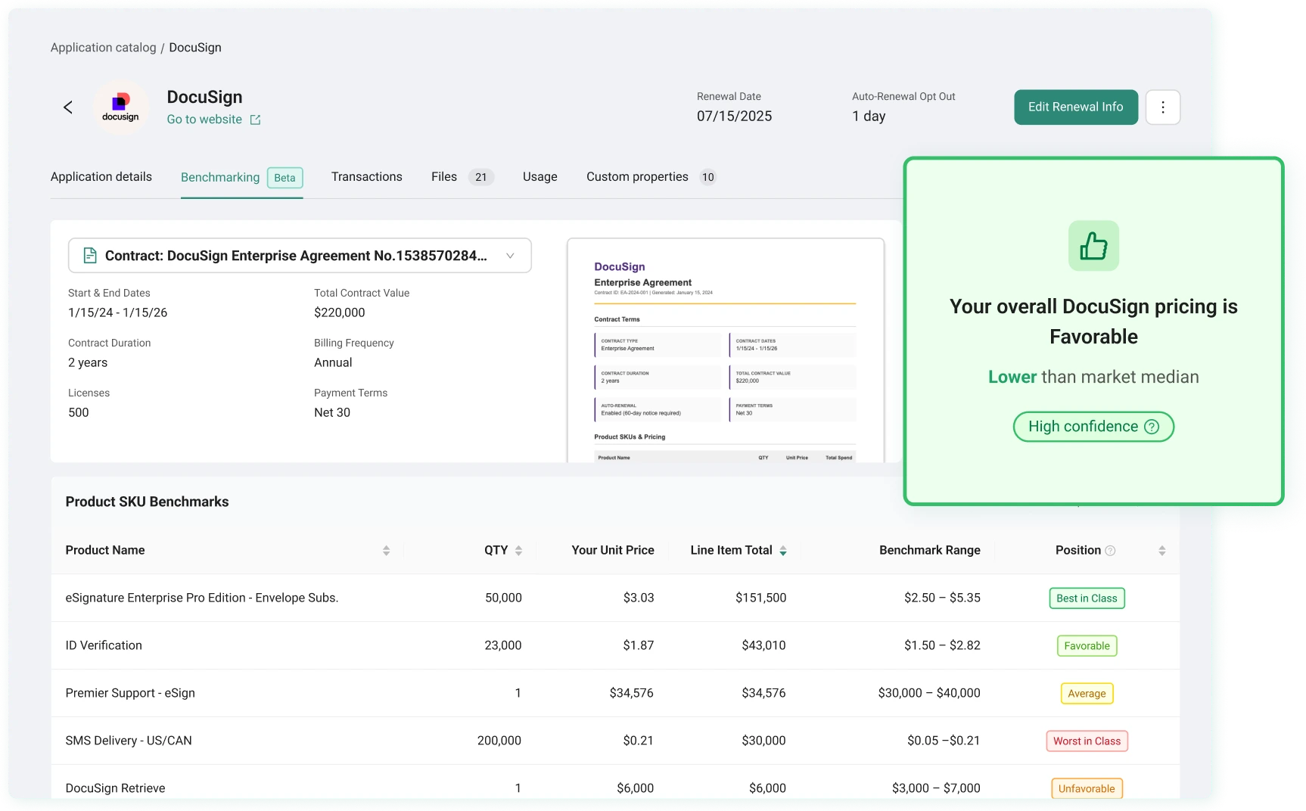Switch to the Usage tab
1306x811 pixels.
coord(540,177)
